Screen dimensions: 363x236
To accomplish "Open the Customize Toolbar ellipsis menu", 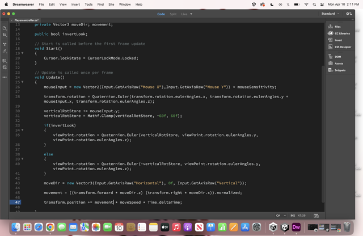I will (x=5, y=77).
